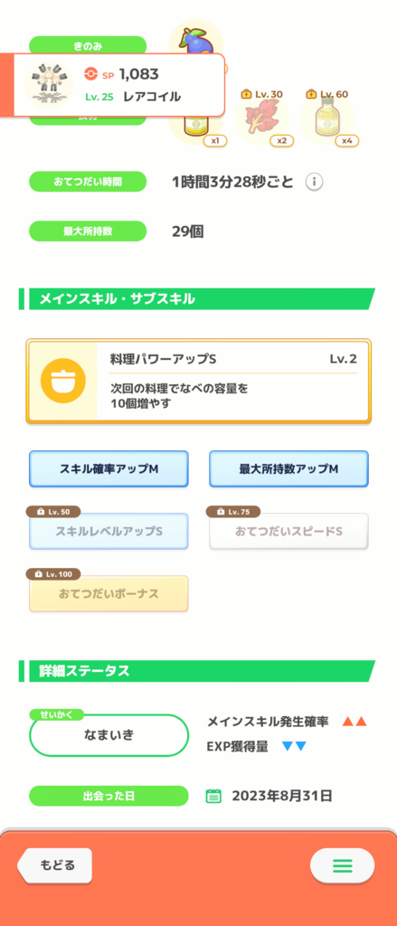Open the hamburger menu button
The width and height of the screenshot is (397, 926).
click(342, 865)
